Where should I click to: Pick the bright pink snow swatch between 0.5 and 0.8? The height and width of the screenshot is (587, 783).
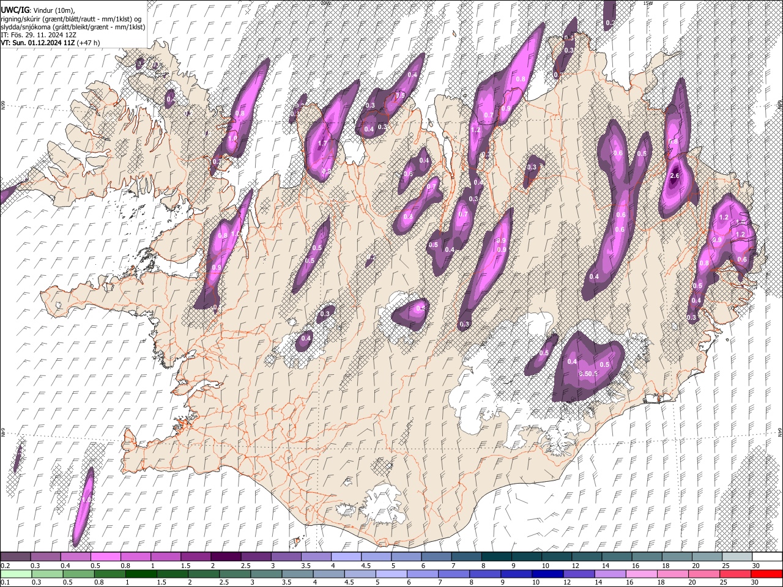(x=106, y=557)
